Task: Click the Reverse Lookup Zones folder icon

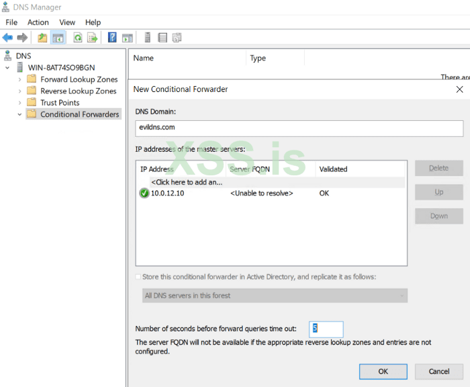Action: tap(32, 91)
